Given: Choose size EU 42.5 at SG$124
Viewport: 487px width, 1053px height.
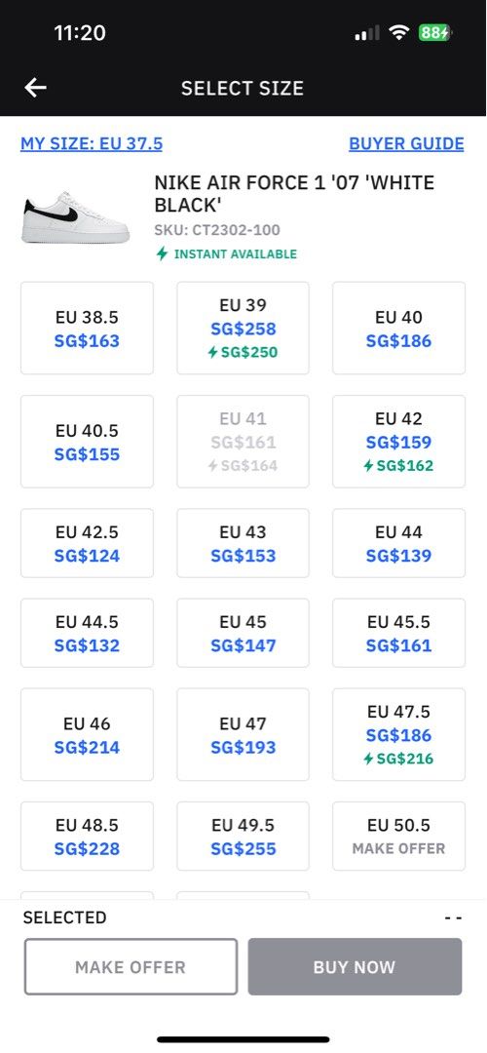Looking at the screenshot, I should (x=88, y=543).
